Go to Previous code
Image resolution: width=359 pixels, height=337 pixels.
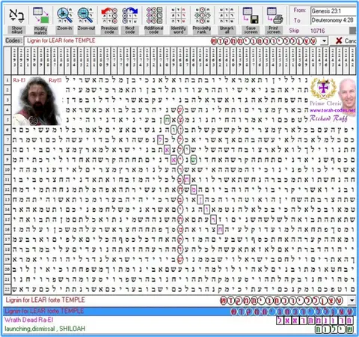(109, 16)
